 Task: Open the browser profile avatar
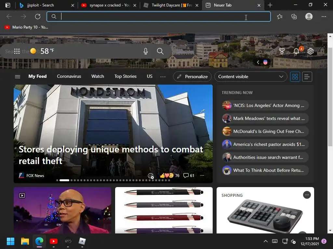tap(309, 17)
